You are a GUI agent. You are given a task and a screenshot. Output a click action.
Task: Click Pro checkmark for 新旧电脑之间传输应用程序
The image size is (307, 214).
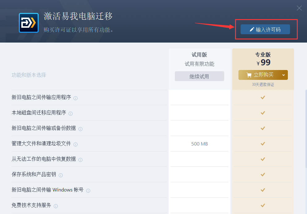pyautogui.click(x=263, y=97)
